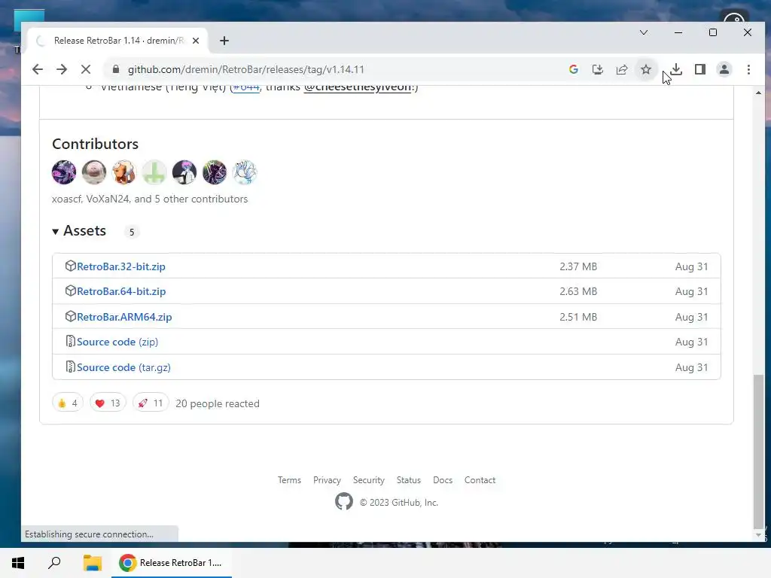Open fourth contributor's green avatar
771x578 pixels.
154,172
